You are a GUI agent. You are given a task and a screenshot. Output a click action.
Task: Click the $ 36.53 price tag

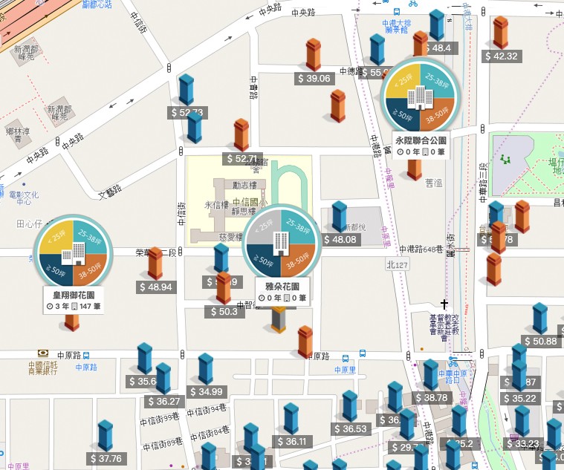351,428
